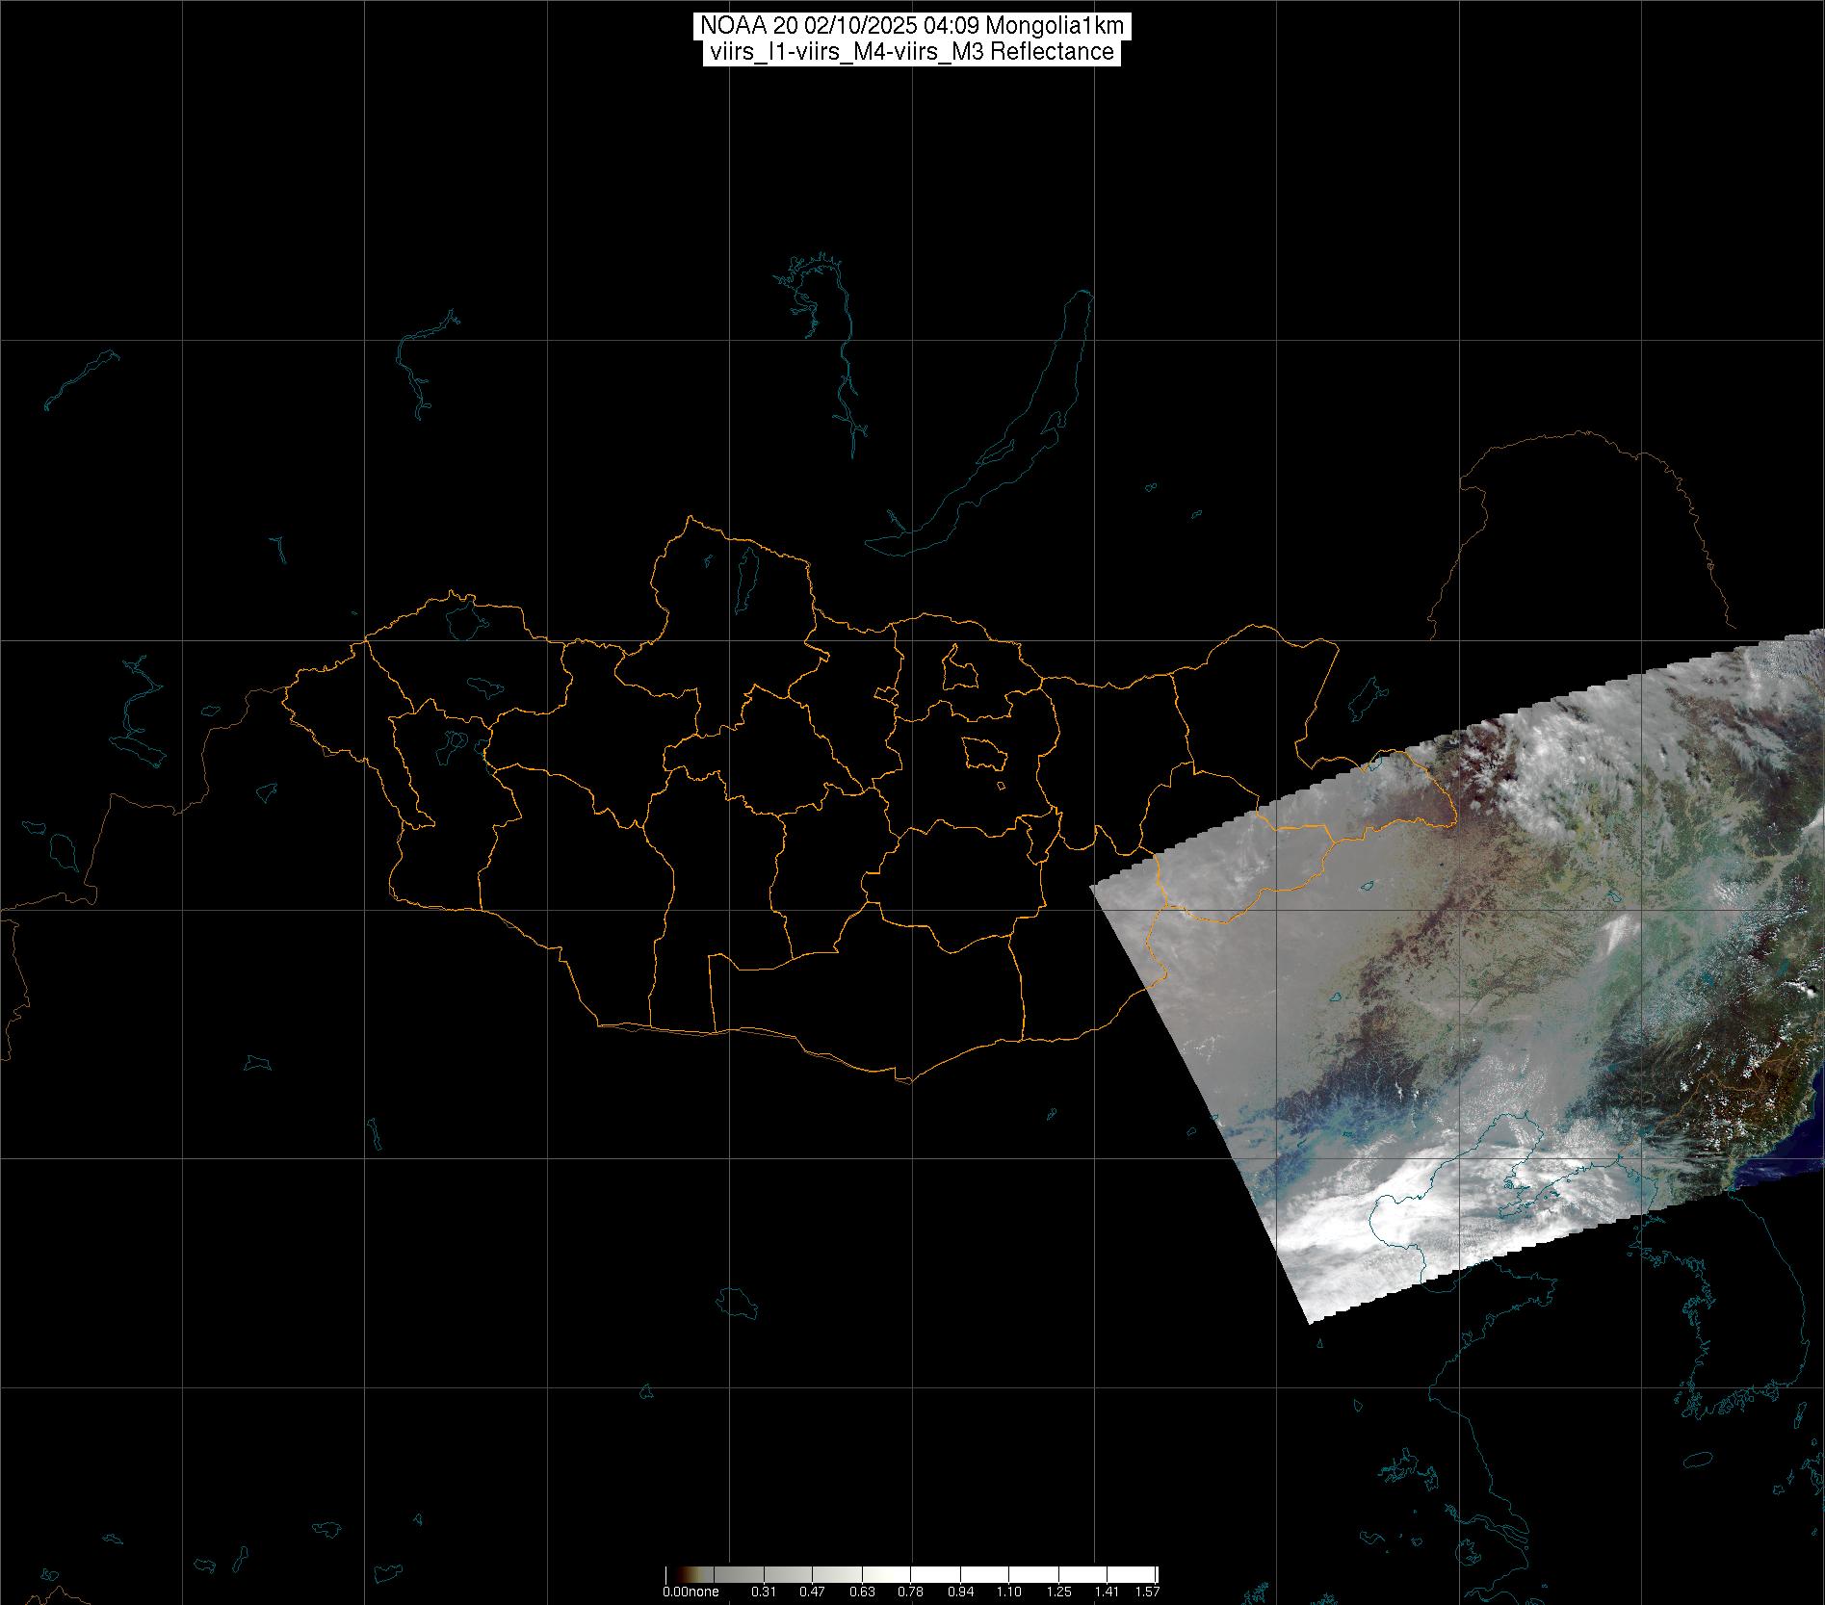1825x1605 pixels.
Task: Click the dark brown end of the color bar
Action: pos(671,1575)
